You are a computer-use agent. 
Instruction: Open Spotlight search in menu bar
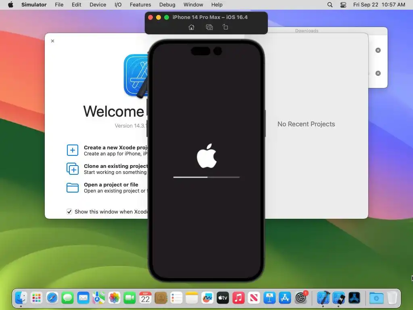point(330,4)
